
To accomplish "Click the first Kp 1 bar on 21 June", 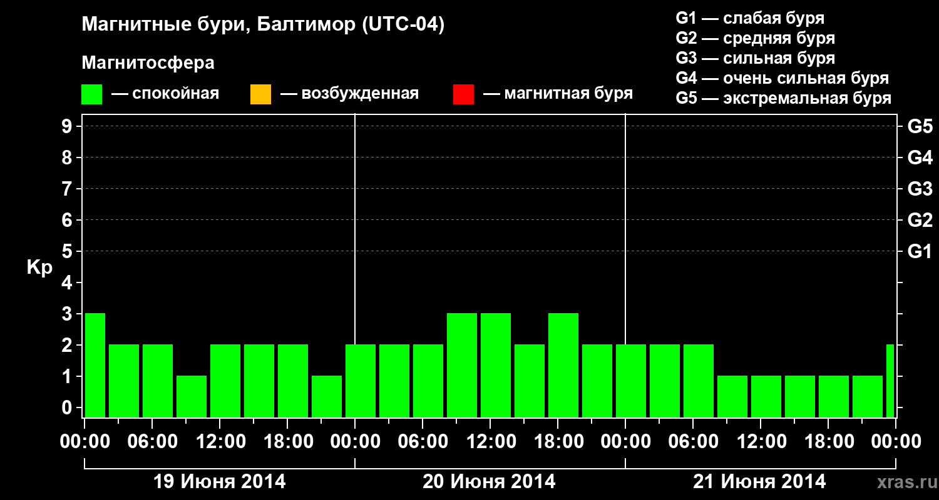I will [732, 396].
